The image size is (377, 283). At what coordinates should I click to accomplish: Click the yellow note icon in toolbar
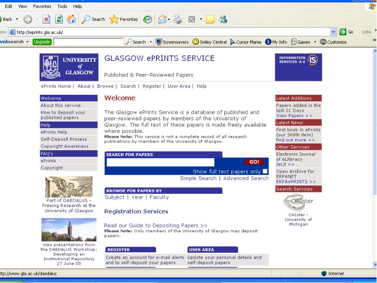[x=210, y=19]
